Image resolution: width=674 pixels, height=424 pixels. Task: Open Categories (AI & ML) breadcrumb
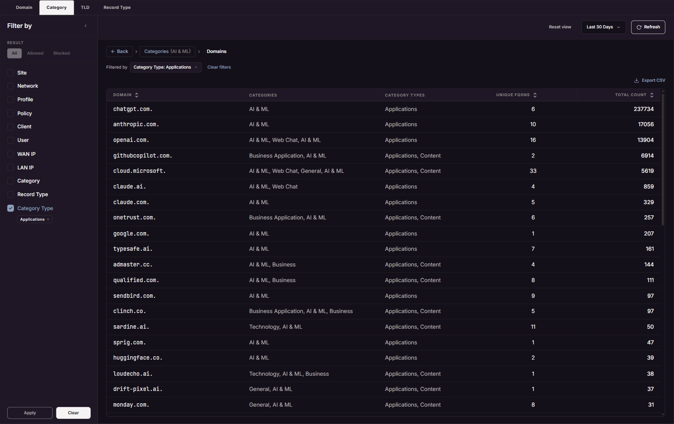point(168,52)
